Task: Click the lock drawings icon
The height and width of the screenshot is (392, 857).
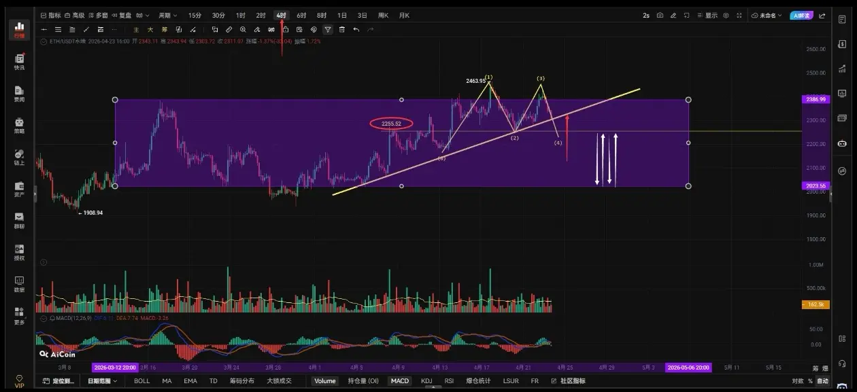Action: click(x=286, y=29)
